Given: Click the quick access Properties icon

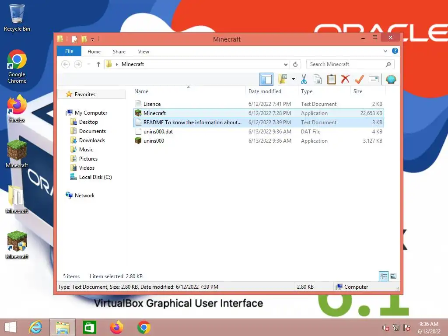Looking at the screenshot, I should tap(74, 39).
